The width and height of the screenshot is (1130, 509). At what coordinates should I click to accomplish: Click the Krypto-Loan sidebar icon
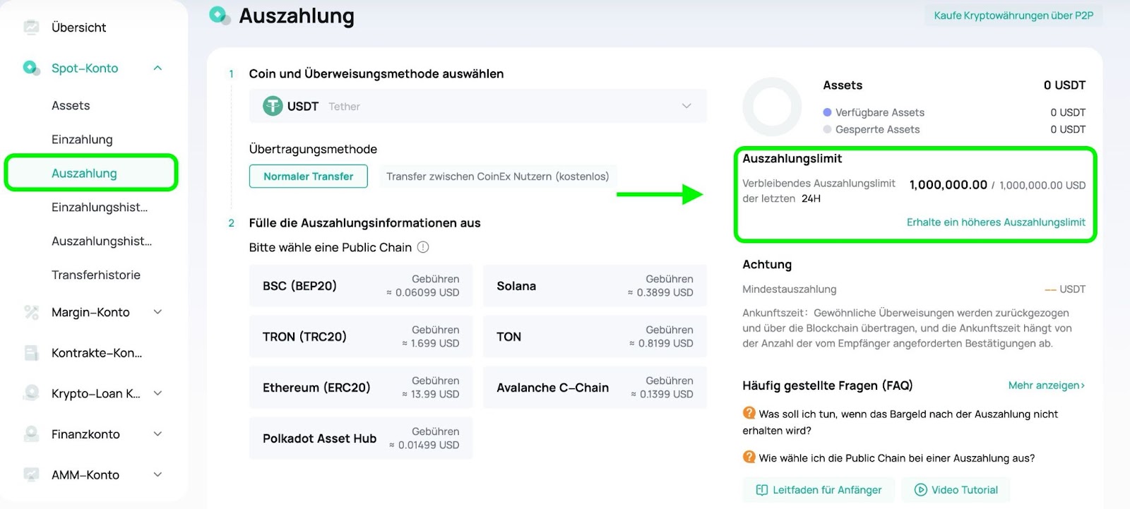[31, 393]
